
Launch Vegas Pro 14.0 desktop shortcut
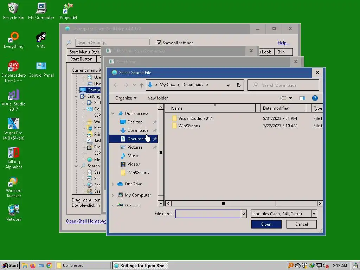14,129
